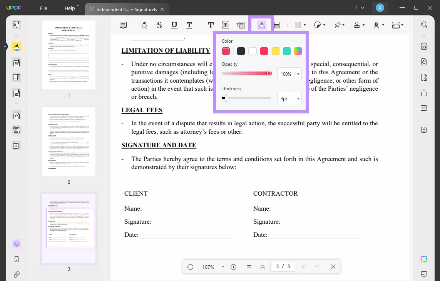Open the Attachments paperclip icon
The height and width of the screenshot is (281, 440).
(x=17, y=274)
